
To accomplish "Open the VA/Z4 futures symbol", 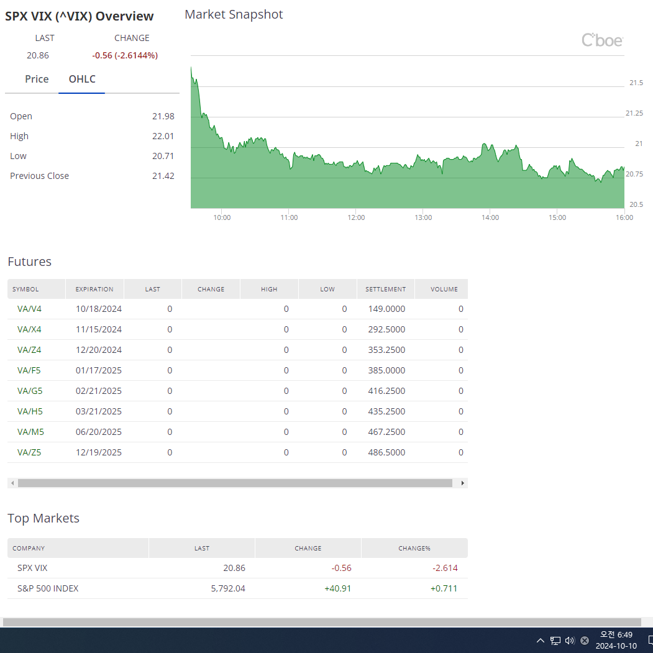I will (x=29, y=350).
